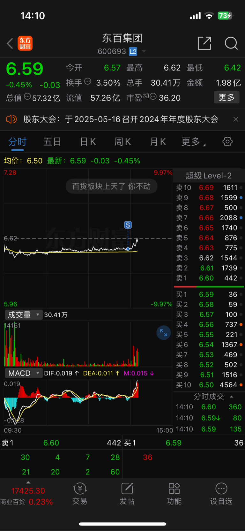Open the 交易 trade icon
The width and height of the screenshot is (245, 531).
click(80, 494)
